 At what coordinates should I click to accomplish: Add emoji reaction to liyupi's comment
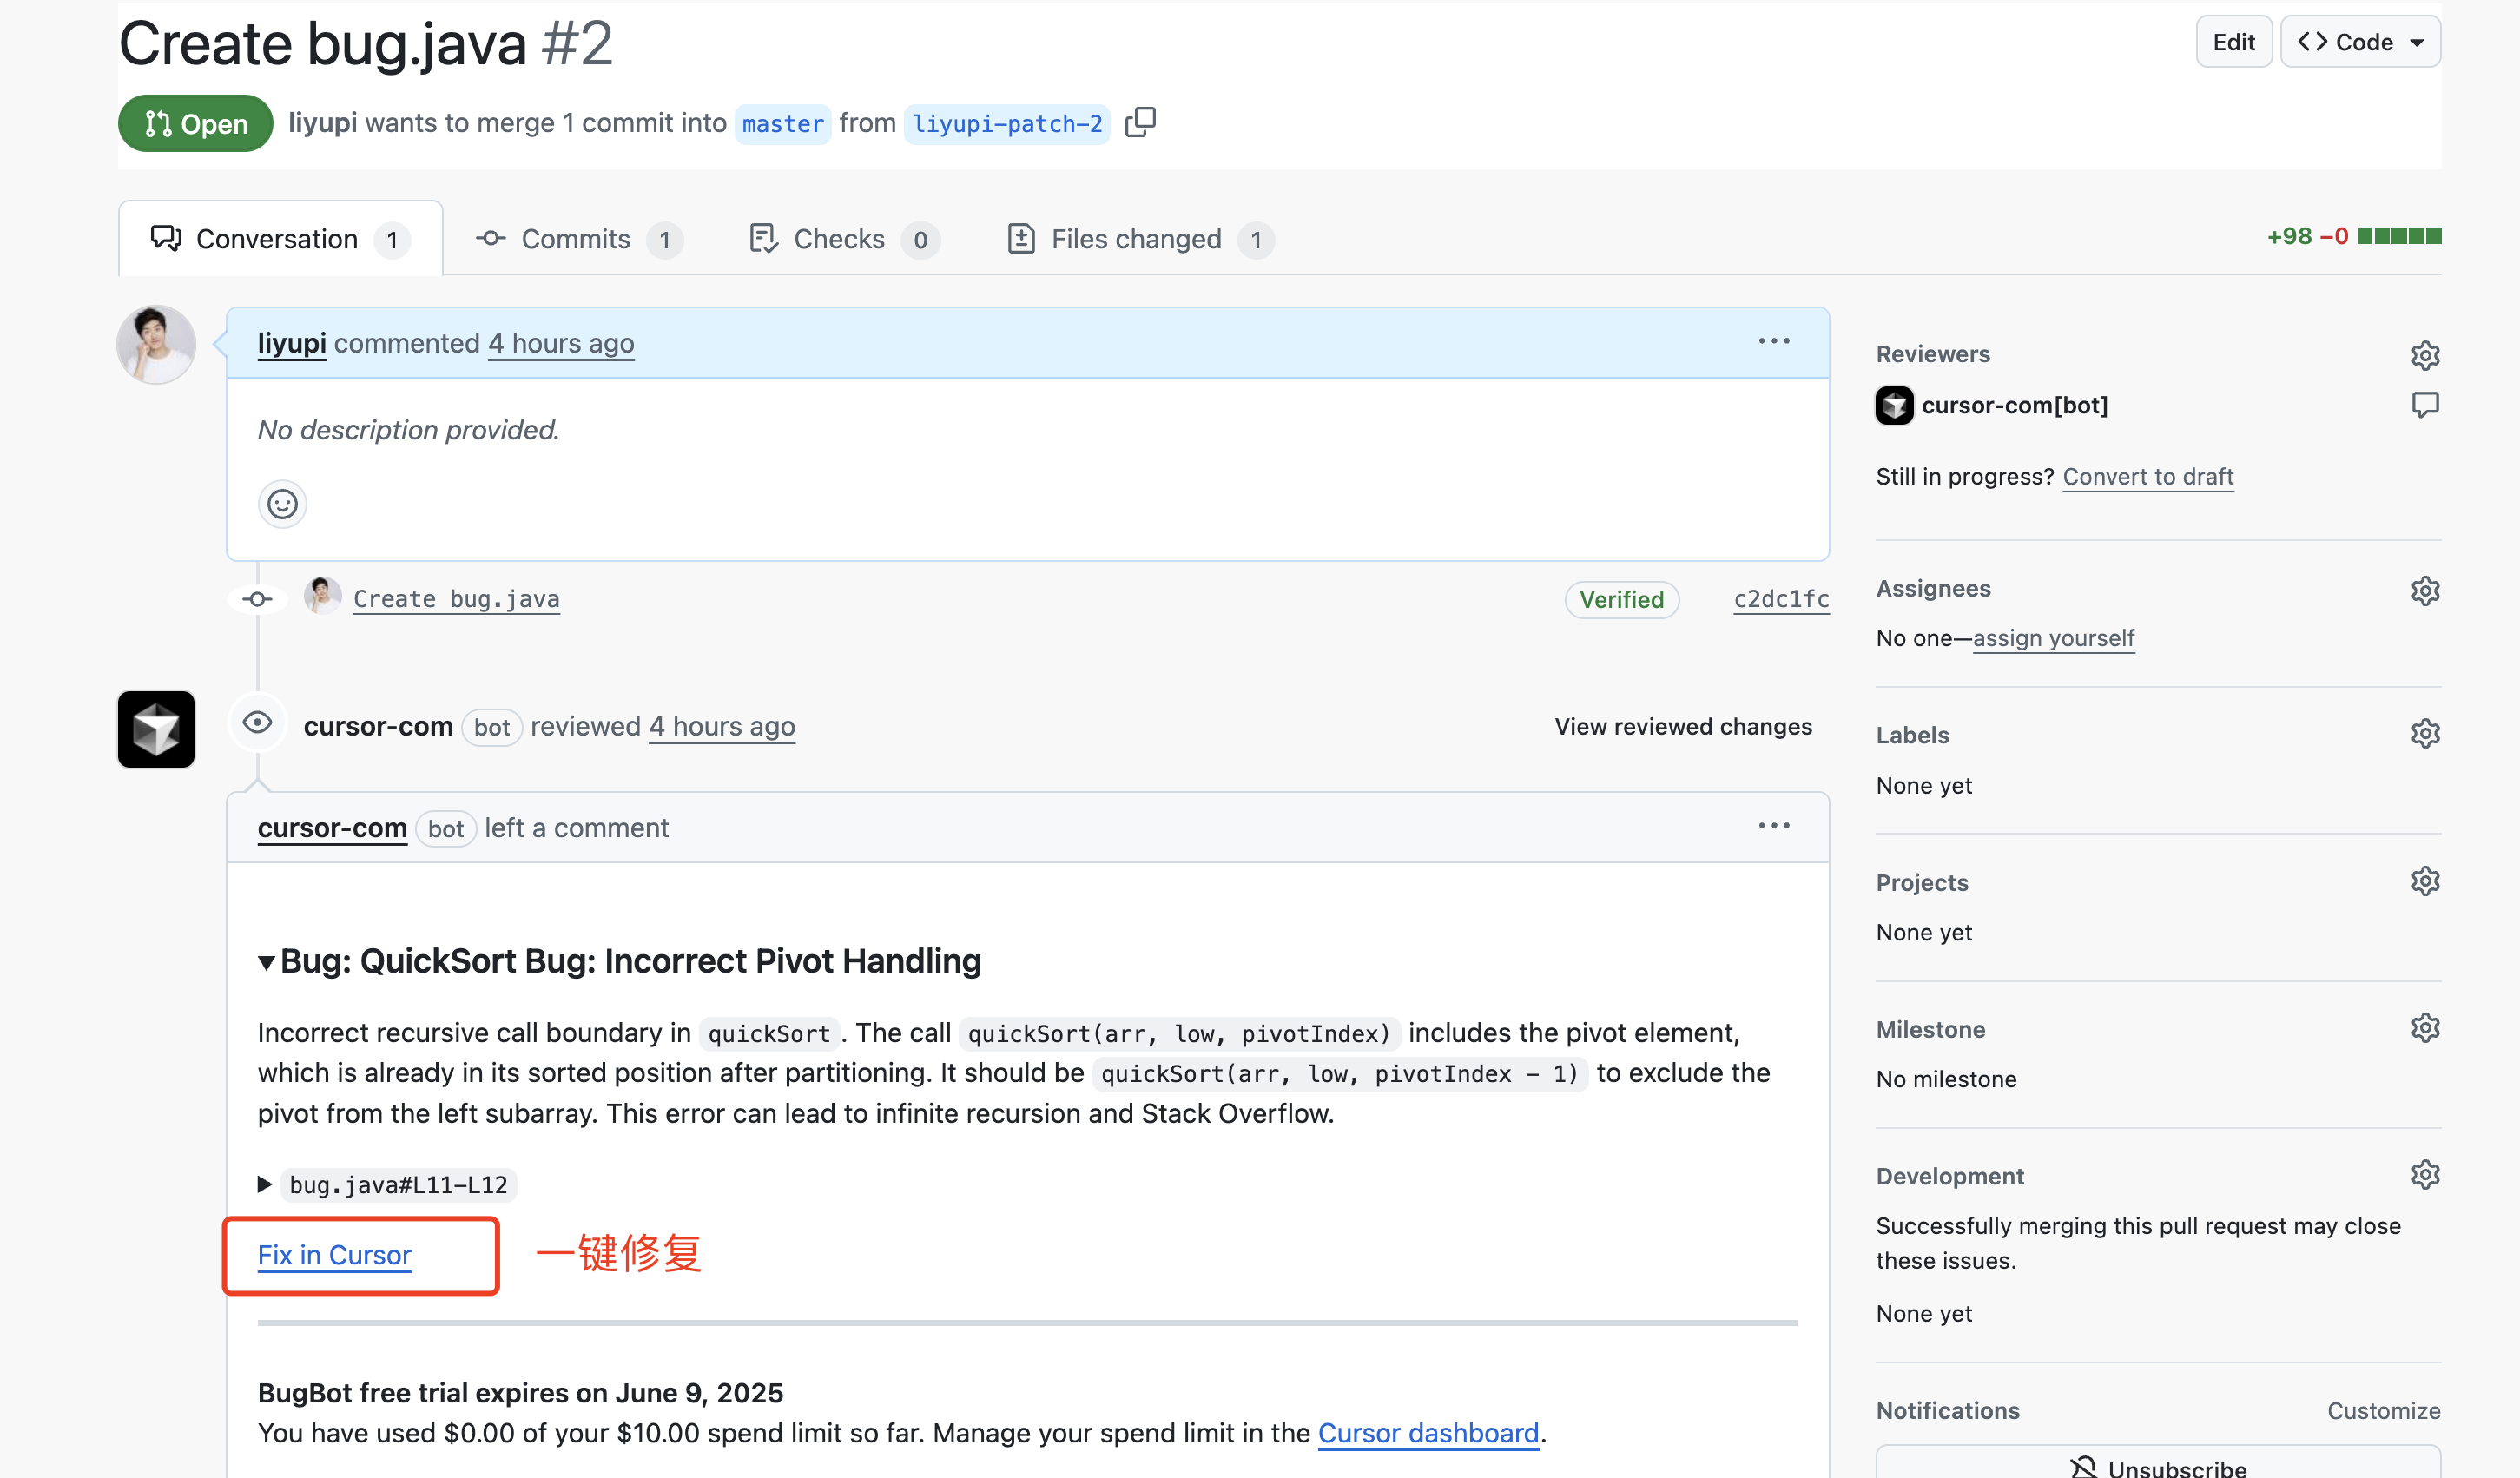(x=282, y=503)
